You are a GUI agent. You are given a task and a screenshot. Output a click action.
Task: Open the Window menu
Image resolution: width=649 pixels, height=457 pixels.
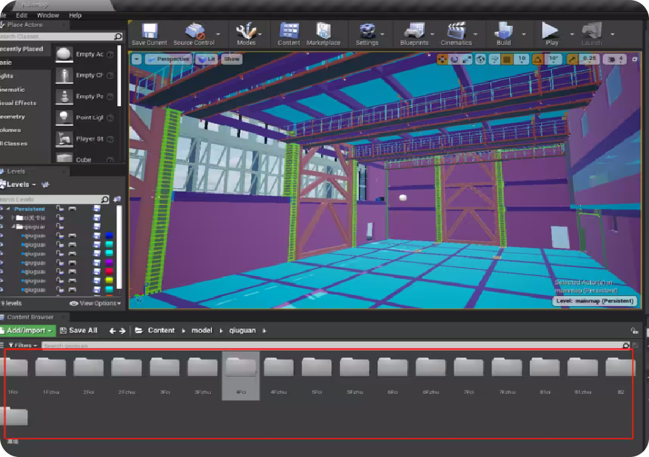[x=47, y=15]
